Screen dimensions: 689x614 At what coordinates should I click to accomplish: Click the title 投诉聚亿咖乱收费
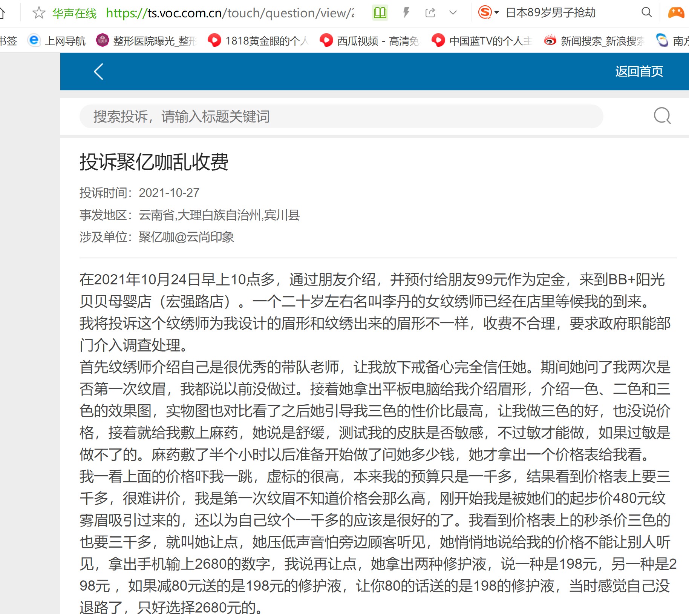pos(154,162)
